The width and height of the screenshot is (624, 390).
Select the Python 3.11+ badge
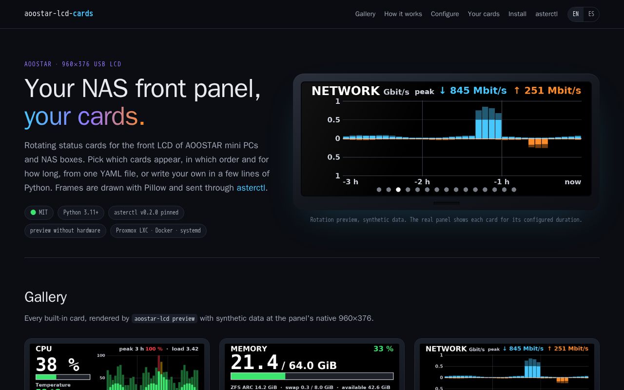pyautogui.click(x=81, y=213)
